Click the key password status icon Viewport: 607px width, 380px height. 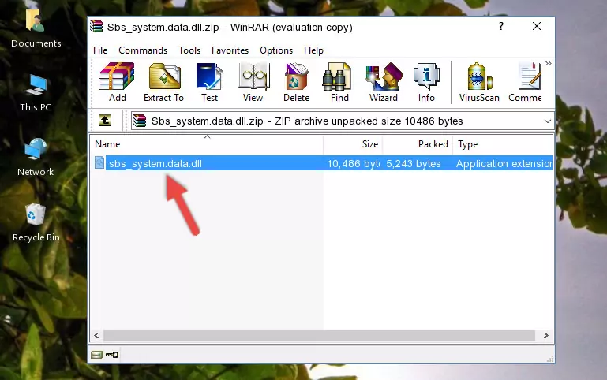coord(112,355)
